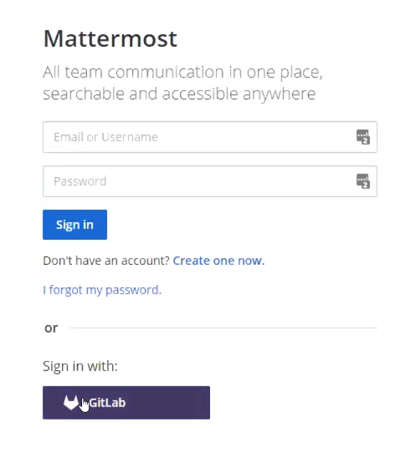Click the horizontal divider line beside 'or'

[223, 327]
